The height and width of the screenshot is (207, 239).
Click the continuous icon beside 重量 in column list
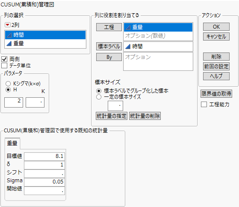pyautogui.click(x=9, y=44)
